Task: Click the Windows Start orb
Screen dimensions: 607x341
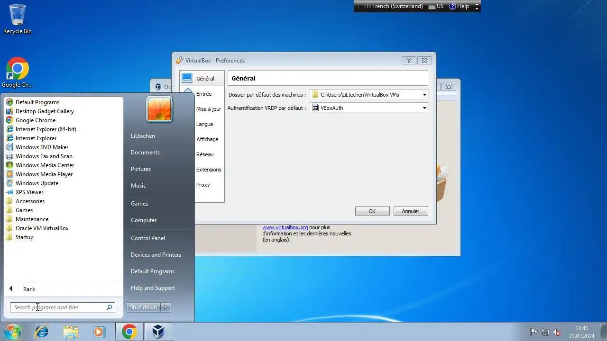Action: 12,332
